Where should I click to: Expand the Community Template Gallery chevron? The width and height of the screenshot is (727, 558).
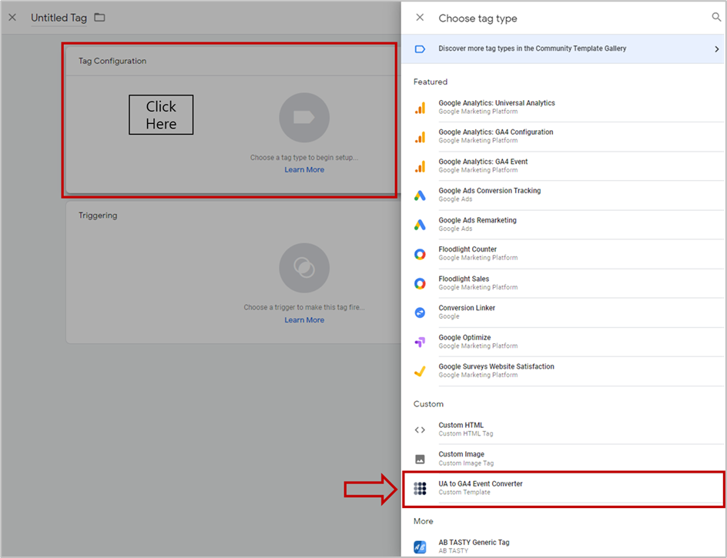pos(717,49)
